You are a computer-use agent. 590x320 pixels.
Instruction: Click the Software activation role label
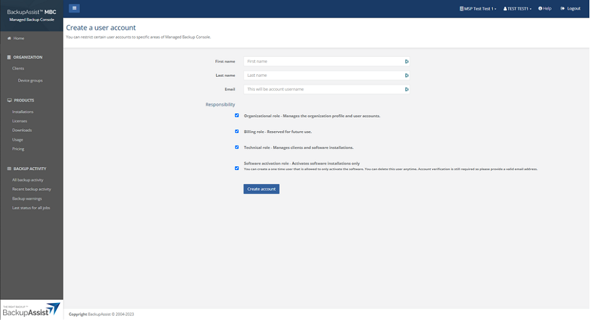(302, 163)
